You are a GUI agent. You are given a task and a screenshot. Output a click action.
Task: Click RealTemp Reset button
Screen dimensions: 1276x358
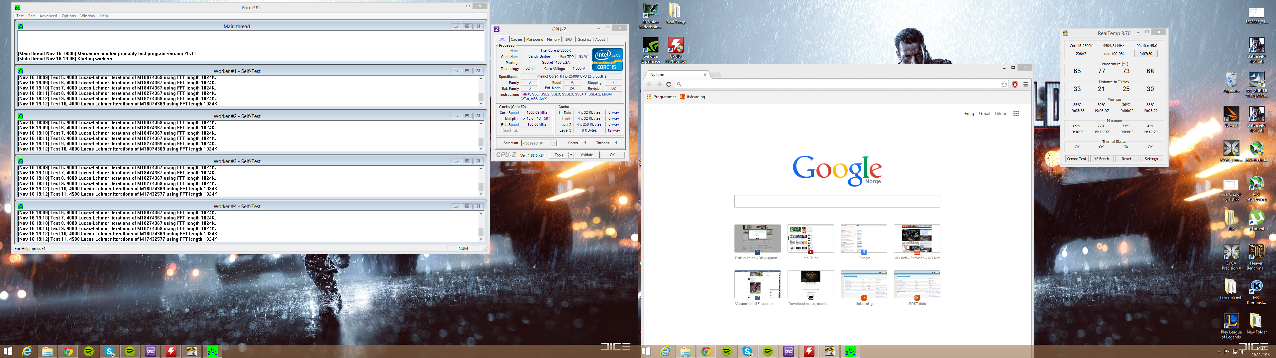click(1126, 159)
